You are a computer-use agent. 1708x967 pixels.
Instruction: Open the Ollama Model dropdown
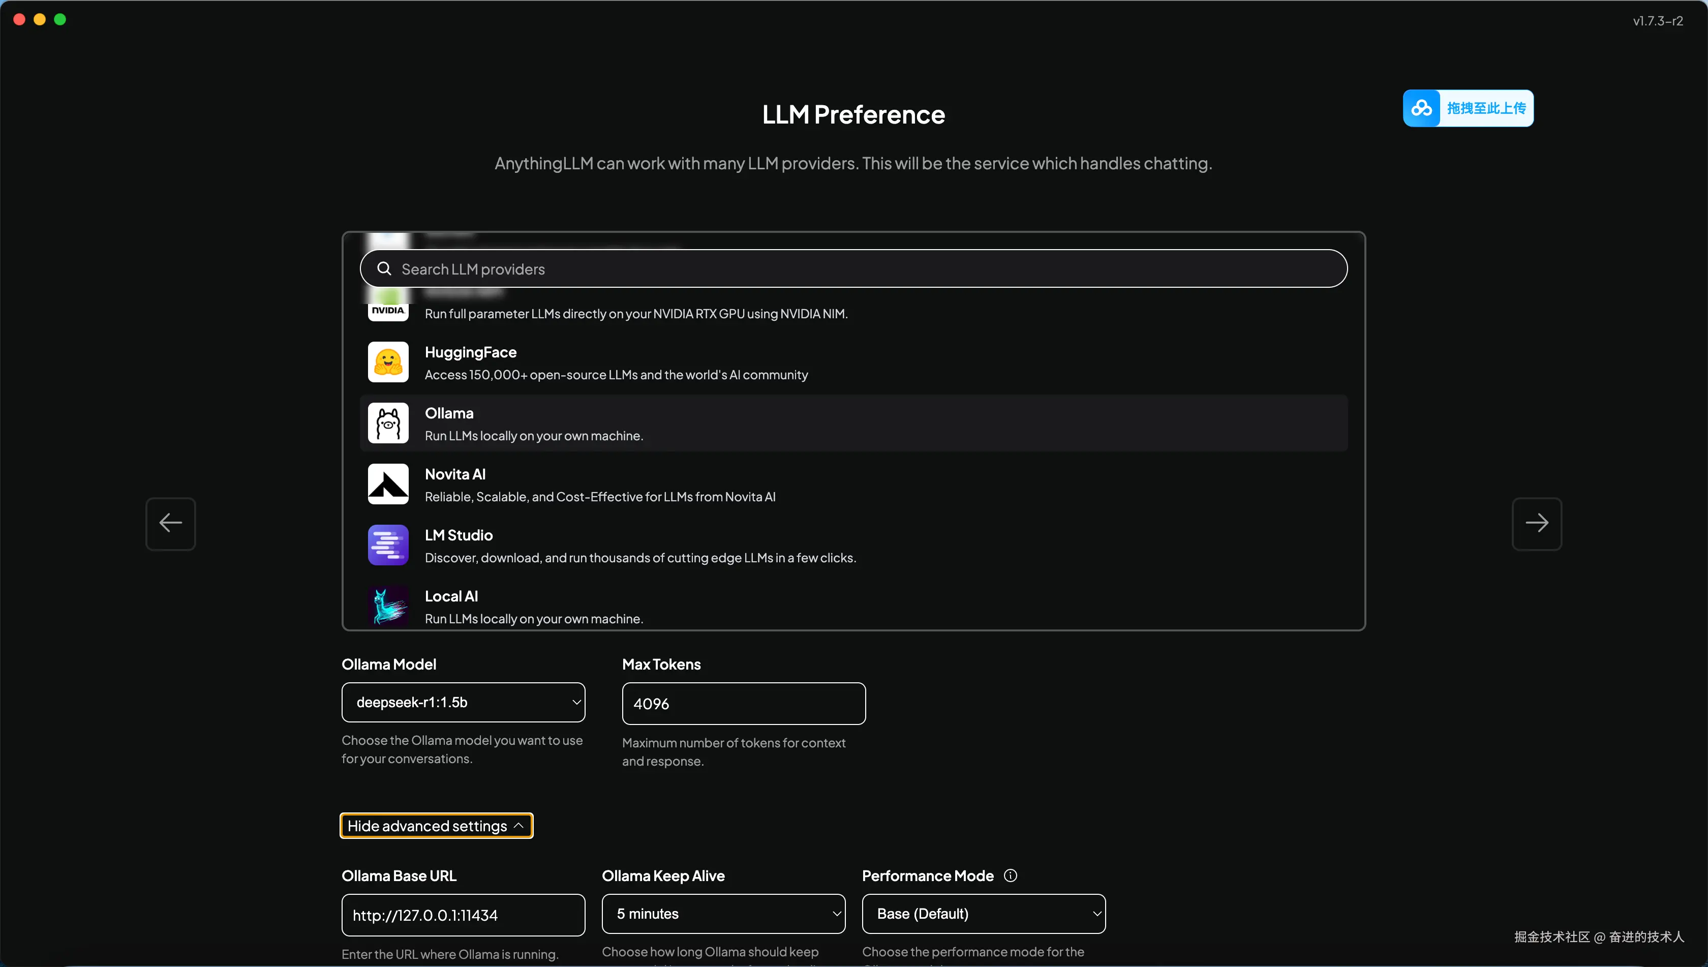(463, 702)
